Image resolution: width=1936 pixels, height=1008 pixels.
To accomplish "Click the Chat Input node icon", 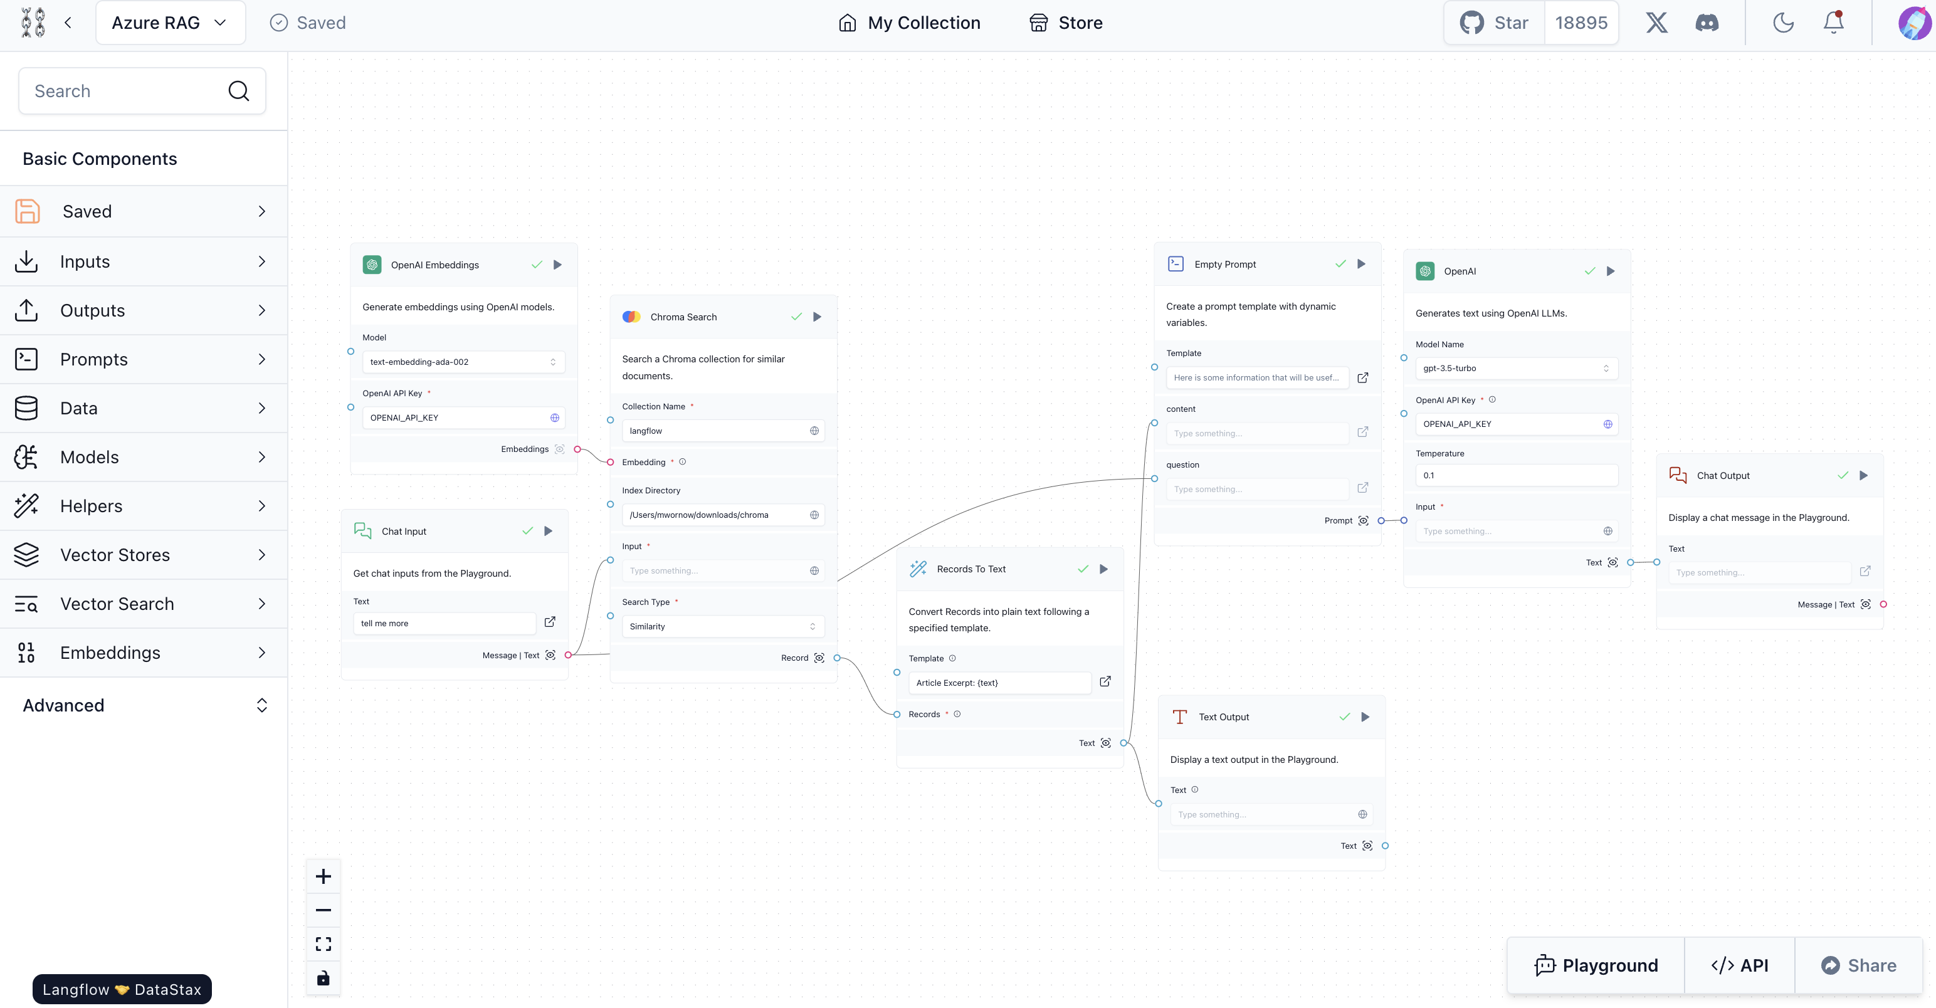I will (364, 530).
